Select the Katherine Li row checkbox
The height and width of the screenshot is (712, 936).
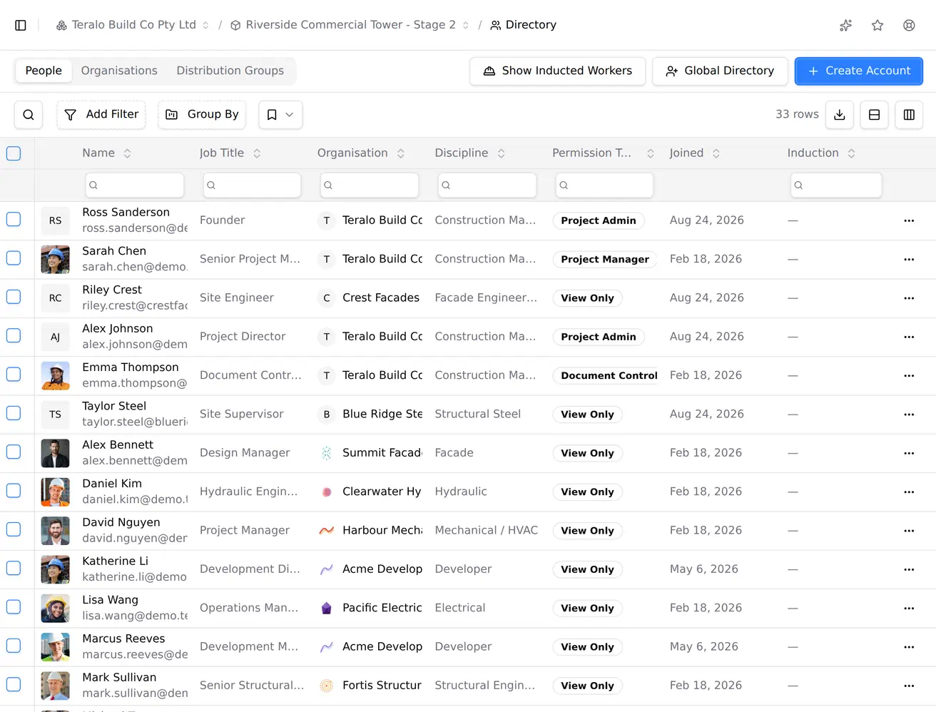(14, 568)
